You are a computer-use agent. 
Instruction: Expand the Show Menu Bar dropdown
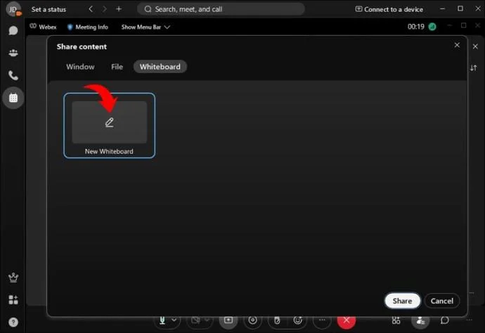click(x=145, y=27)
